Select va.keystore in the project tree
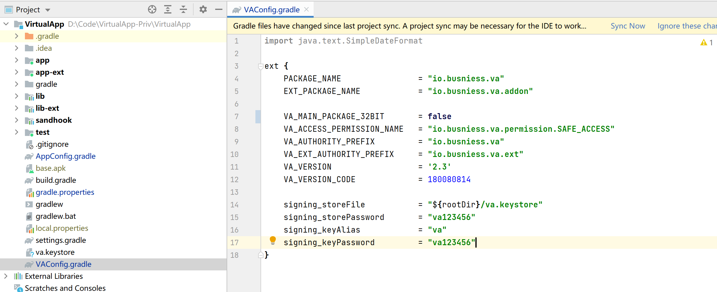This screenshot has height=292, width=717. point(55,252)
